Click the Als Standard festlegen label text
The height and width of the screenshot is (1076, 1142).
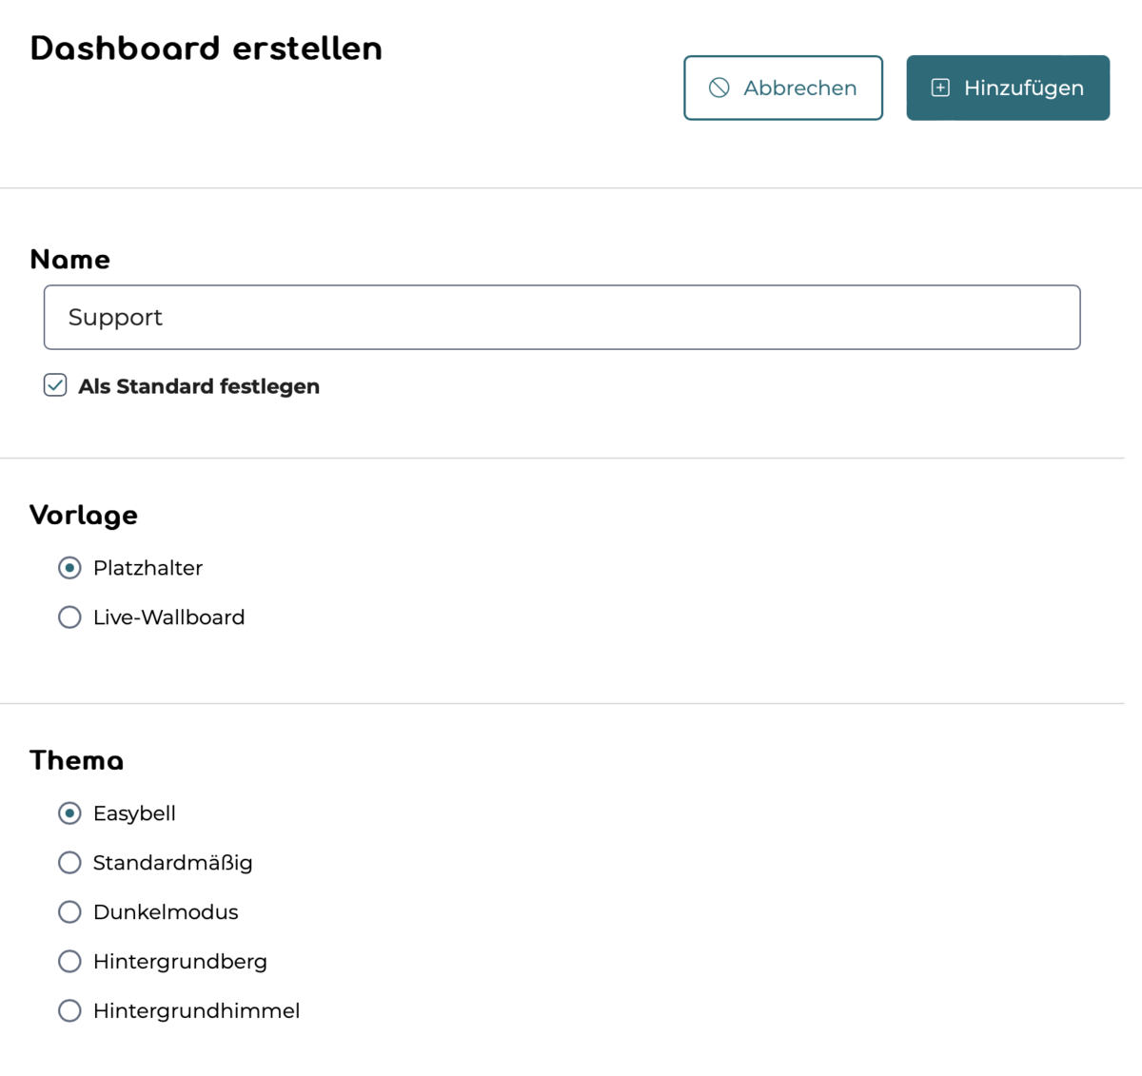click(199, 386)
